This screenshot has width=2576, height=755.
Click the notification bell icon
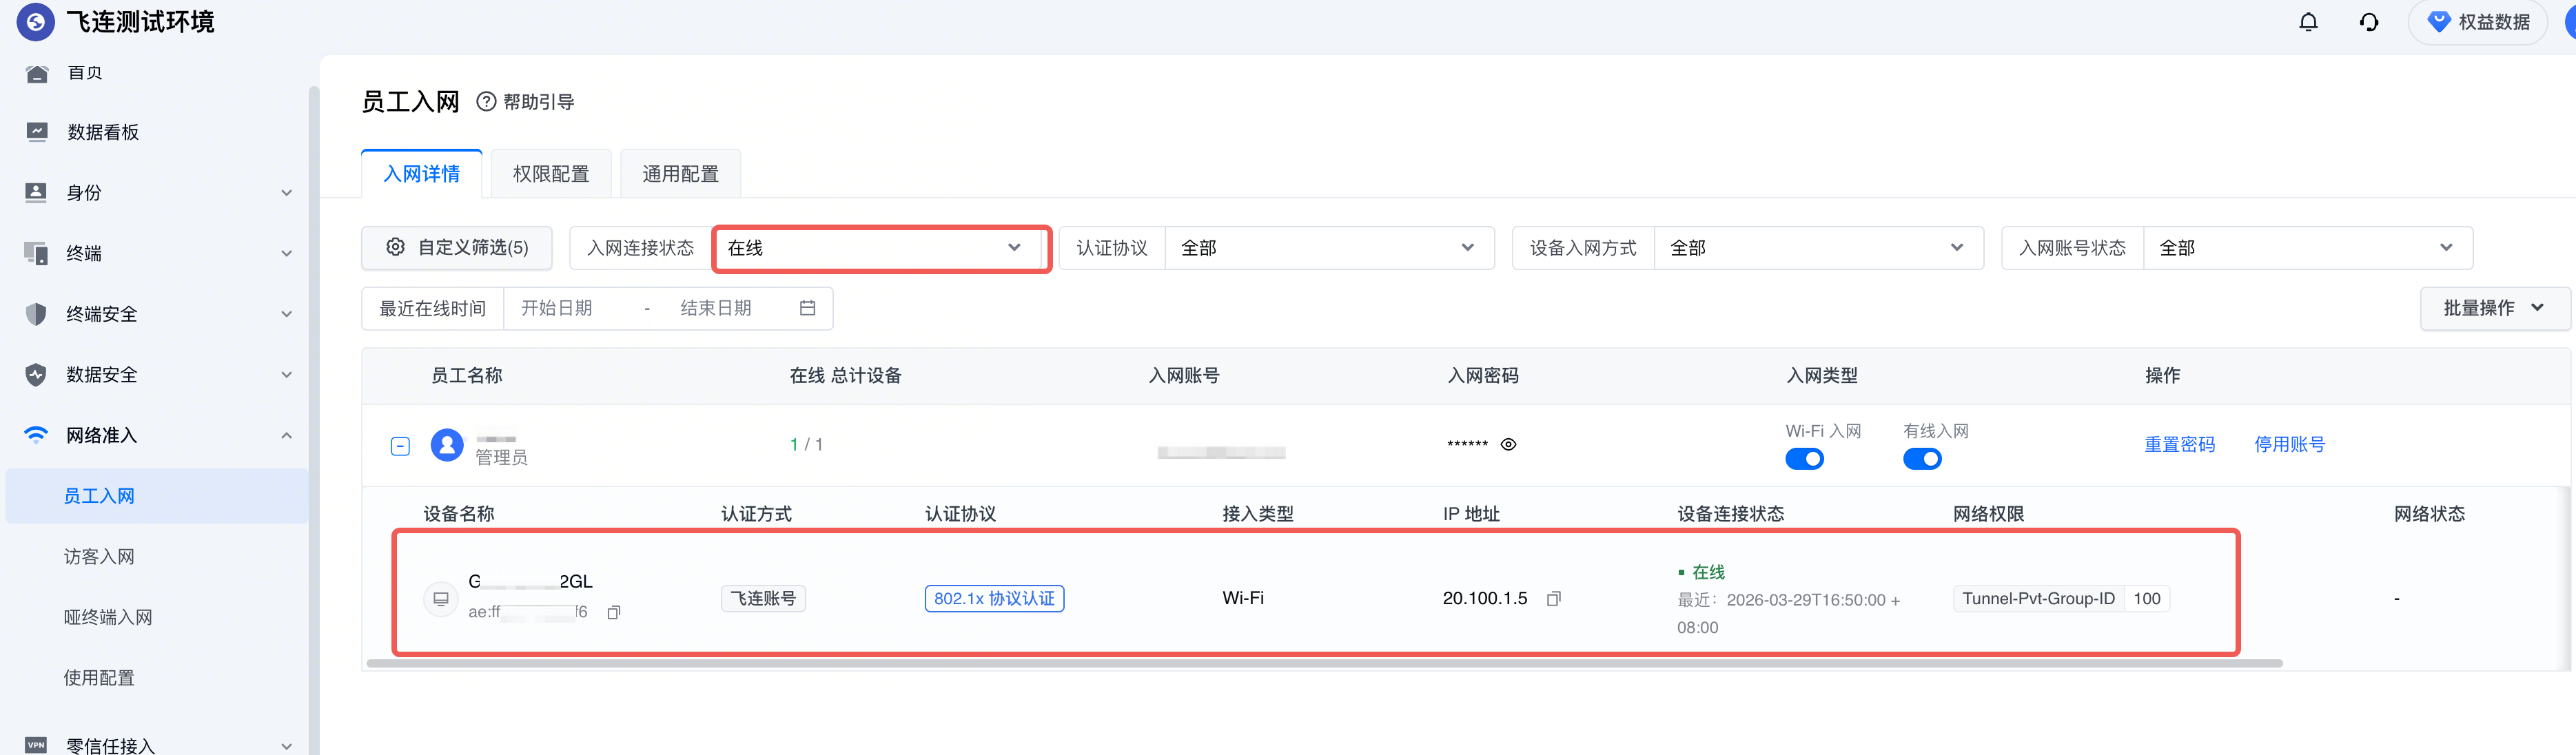pyautogui.click(x=2308, y=22)
